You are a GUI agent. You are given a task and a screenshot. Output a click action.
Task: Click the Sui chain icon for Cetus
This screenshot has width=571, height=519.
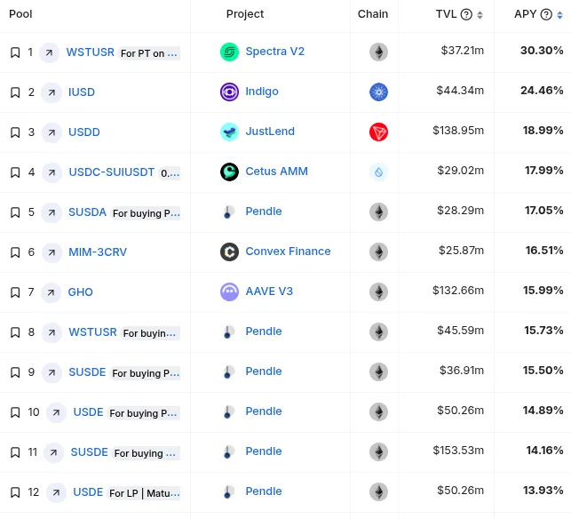coord(378,172)
